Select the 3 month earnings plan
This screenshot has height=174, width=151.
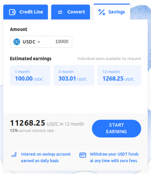pyautogui.click(x=74, y=75)
